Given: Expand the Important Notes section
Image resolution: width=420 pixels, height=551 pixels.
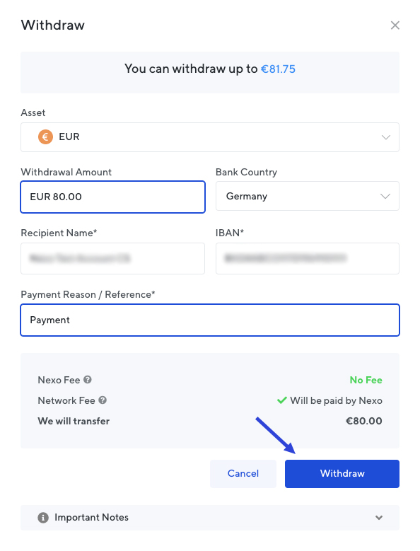Looking at the screenshot, I should 210,518.
